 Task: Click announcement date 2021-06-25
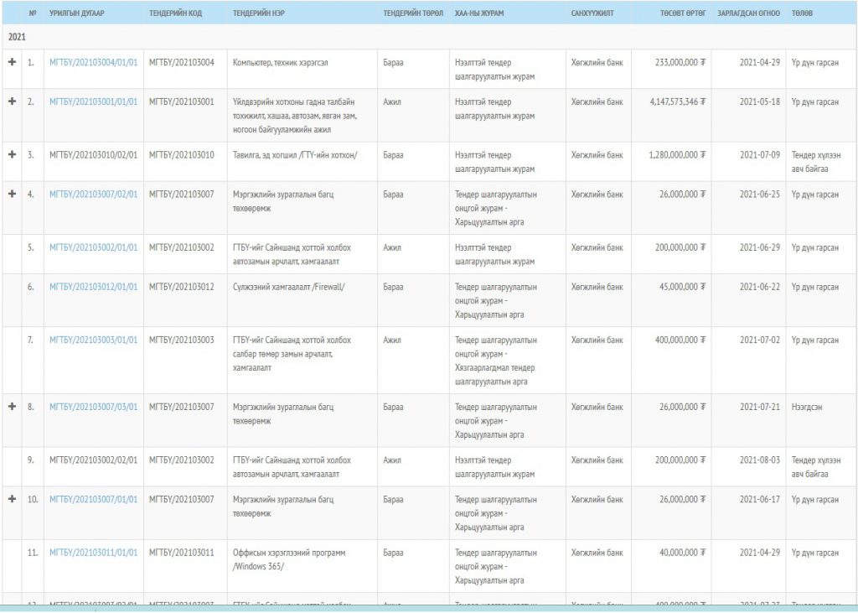pyautogui.click(x=760, y=195)
